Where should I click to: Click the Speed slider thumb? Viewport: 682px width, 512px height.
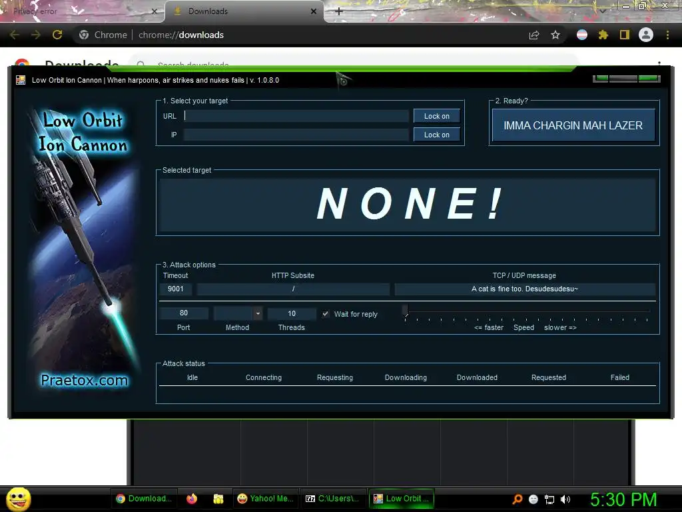406,311
